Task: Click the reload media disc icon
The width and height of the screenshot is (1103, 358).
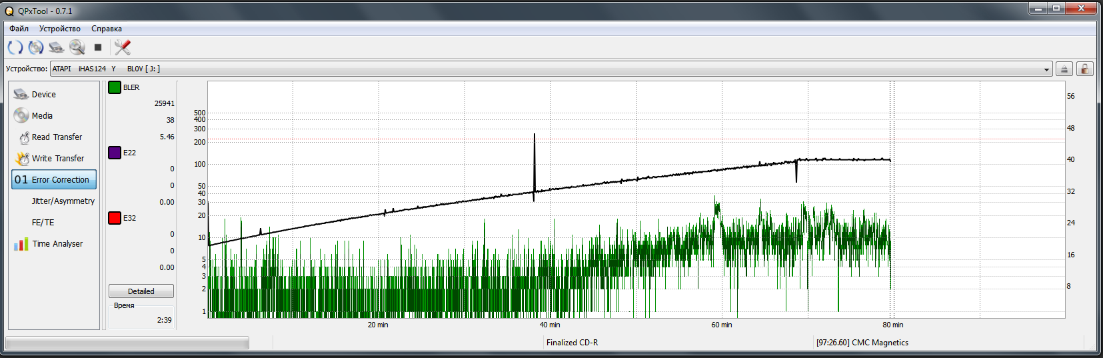Action: tap(36, 47)
